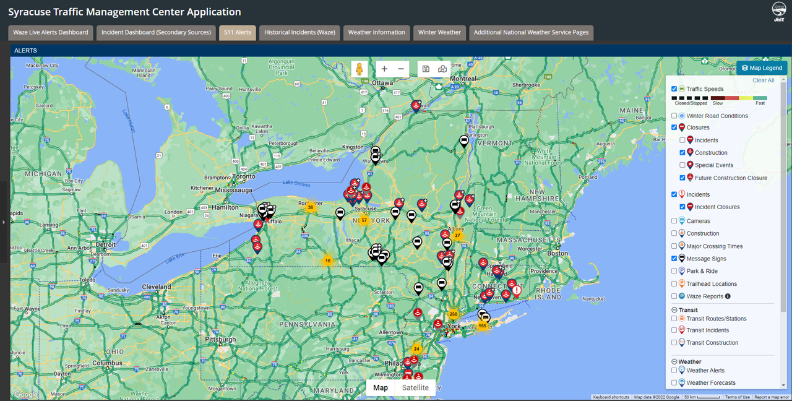
Task: Click the Clear All link
Action: (x=763, y=80)
